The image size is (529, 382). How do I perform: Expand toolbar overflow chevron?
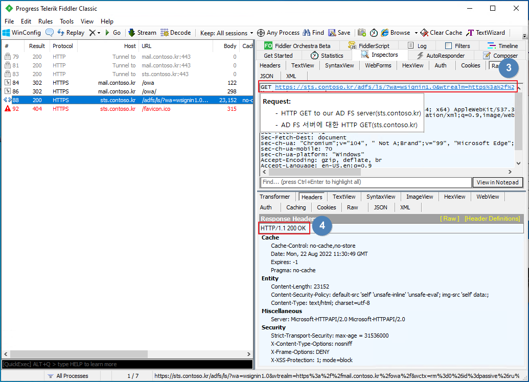coord(524,36)
